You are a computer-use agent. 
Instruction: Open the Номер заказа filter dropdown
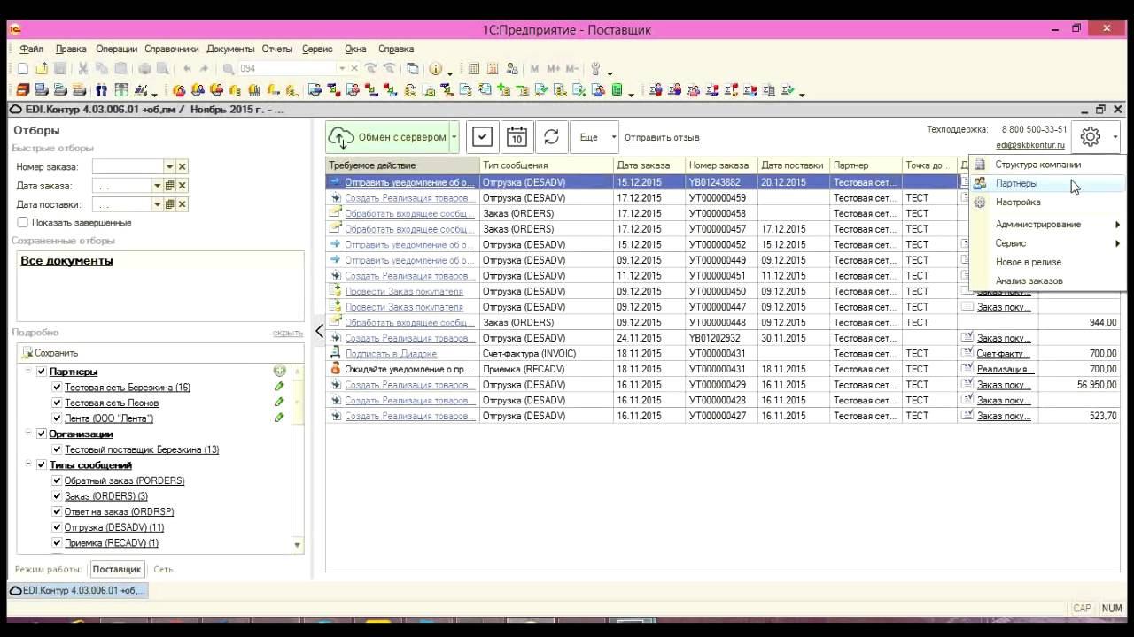click(170, 166)
